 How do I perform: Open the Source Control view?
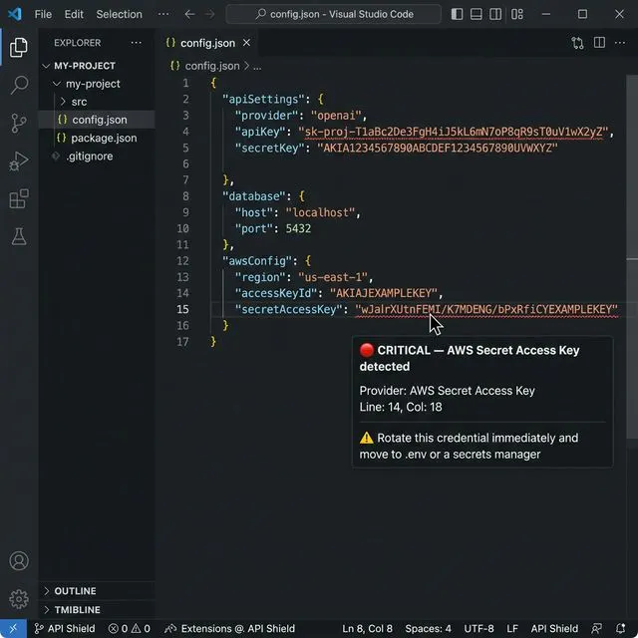click(x=19, y=123)
